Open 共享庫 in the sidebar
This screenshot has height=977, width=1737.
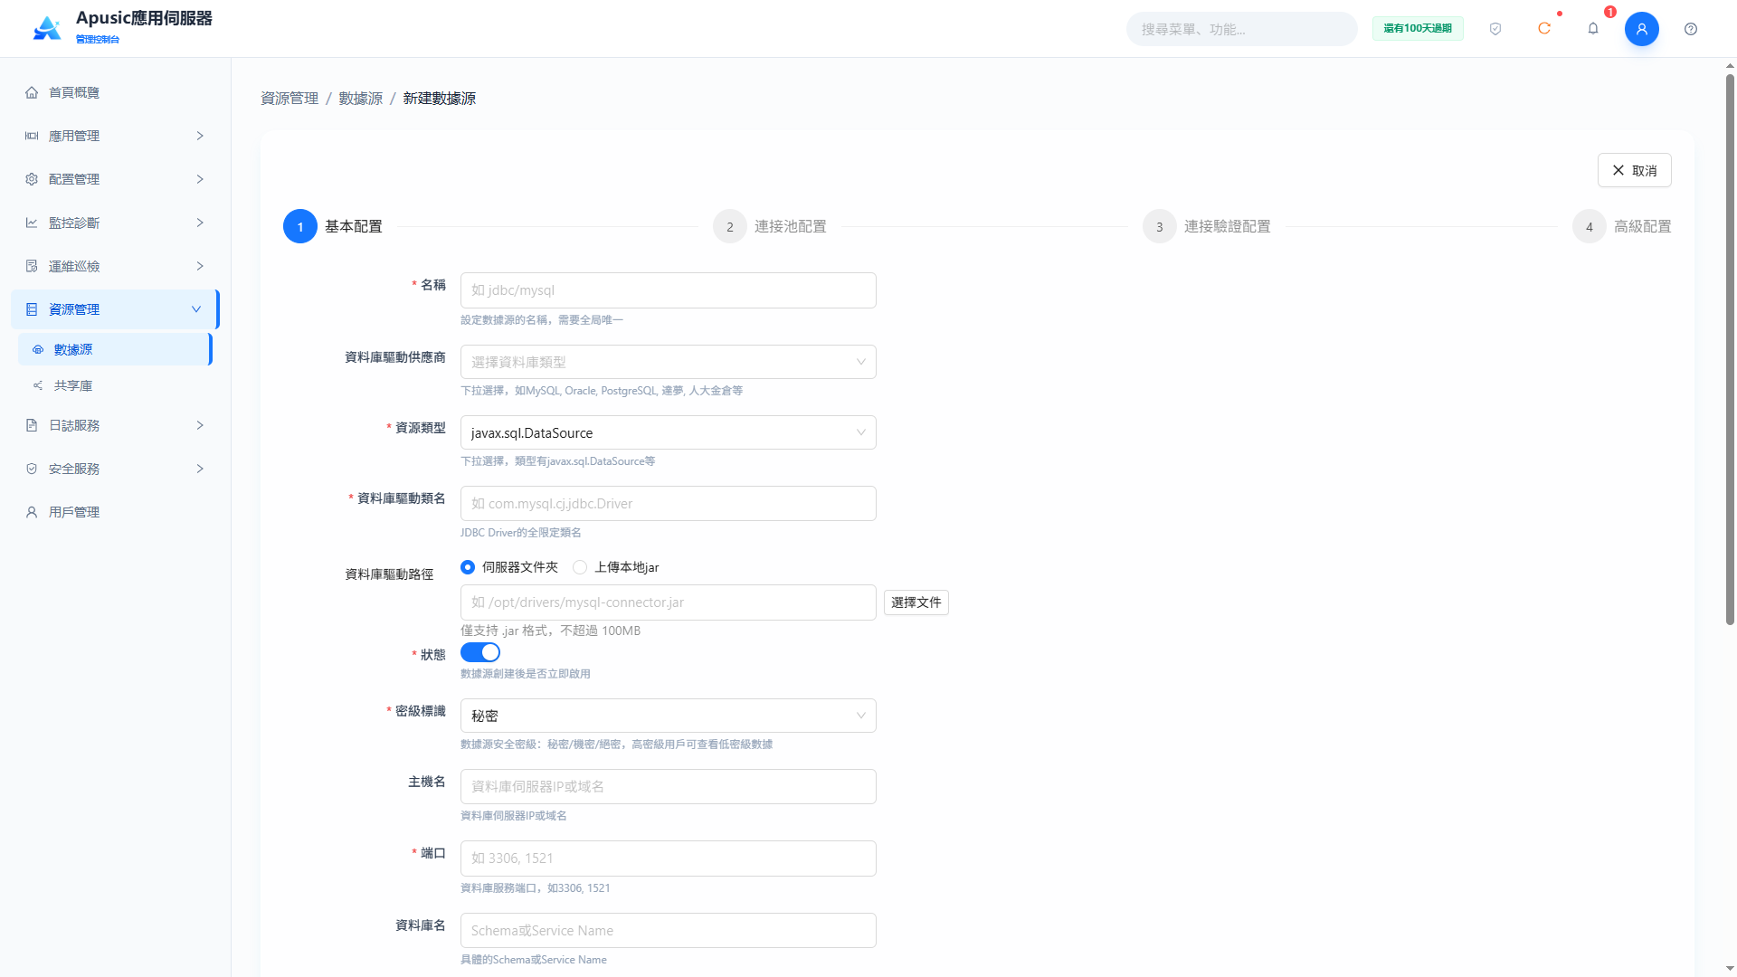click(x=115, y=385)
